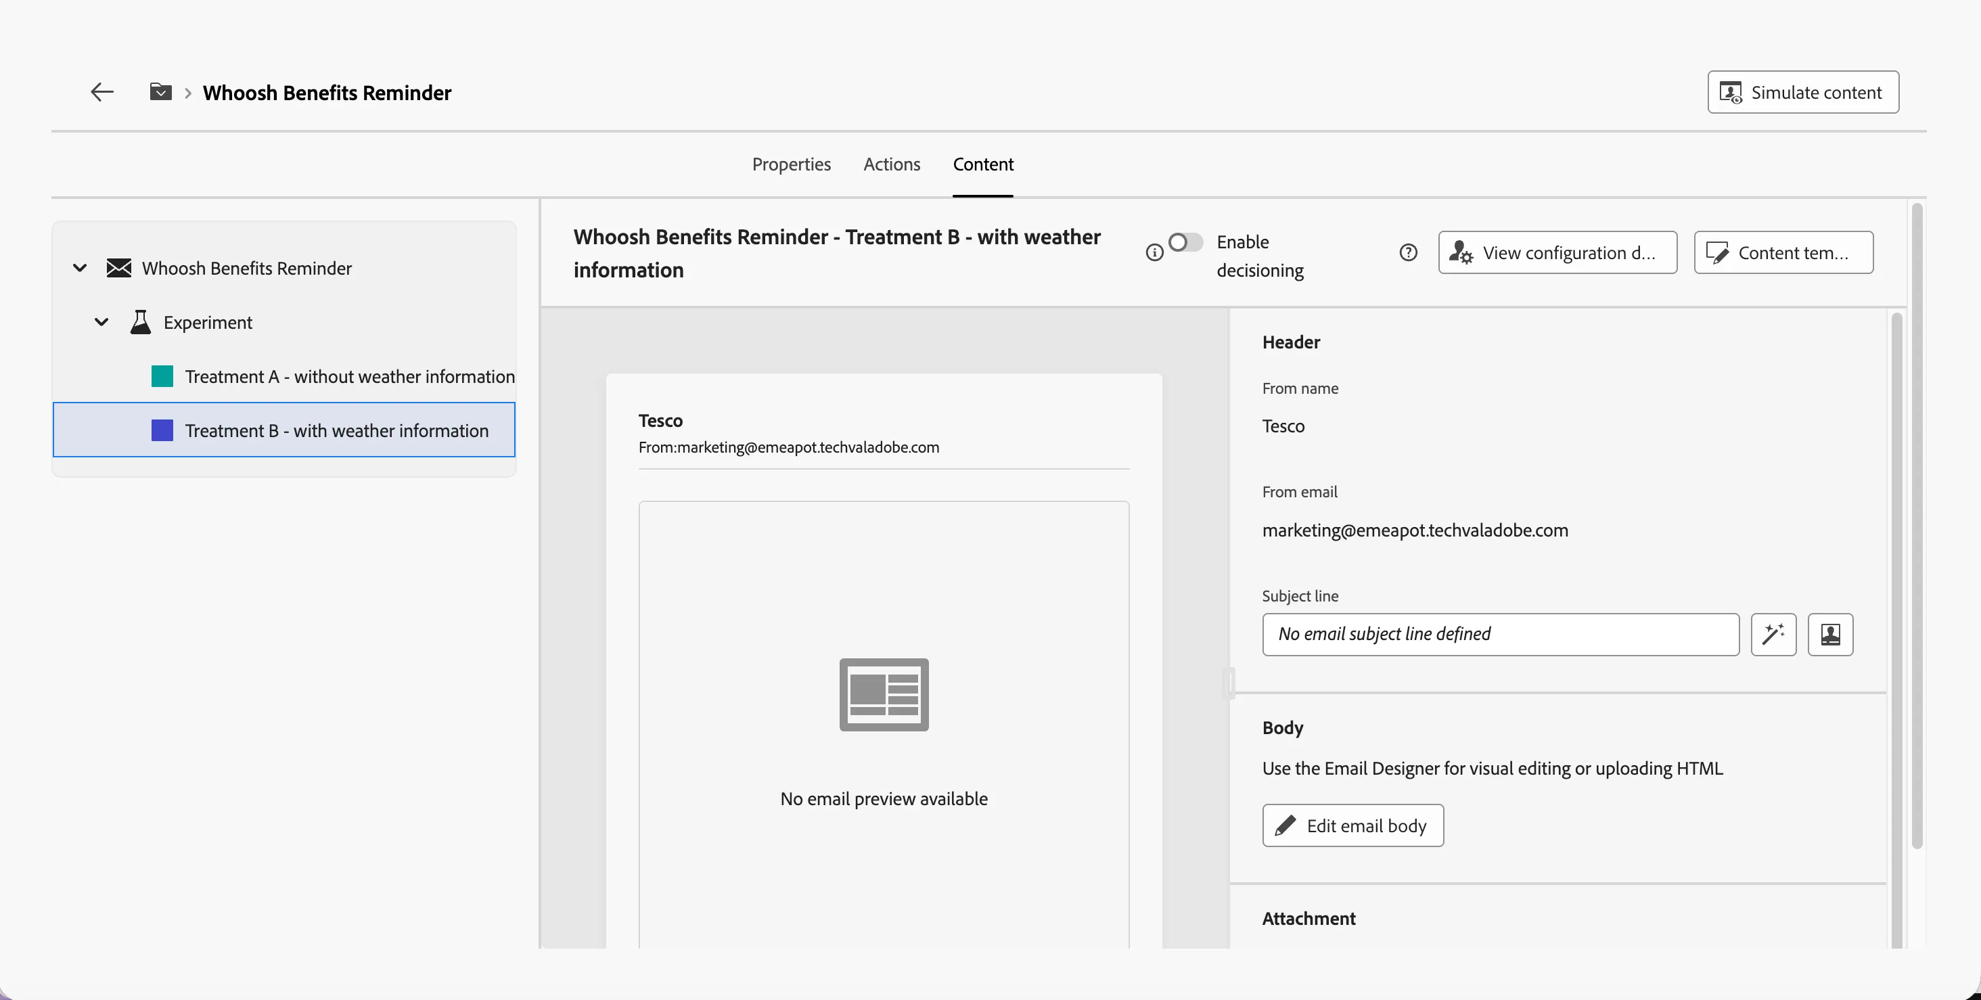Open the personalization dialog icon

[x=1830, y=634]
